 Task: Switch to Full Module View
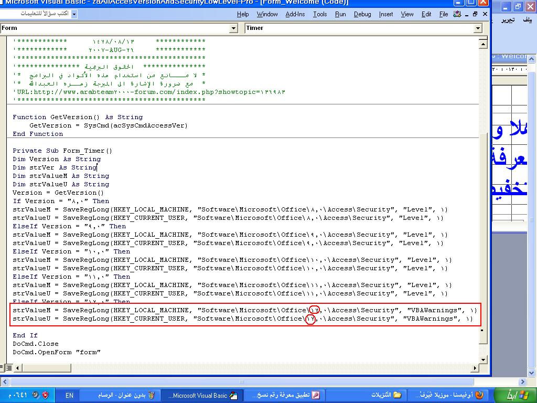(x=9, y=368)
